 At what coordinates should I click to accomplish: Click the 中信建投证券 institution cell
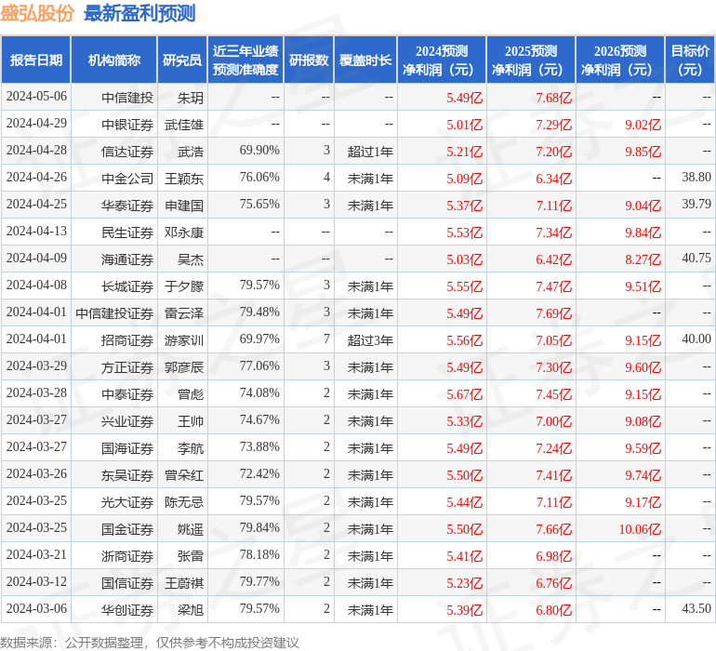click(114, 312)
